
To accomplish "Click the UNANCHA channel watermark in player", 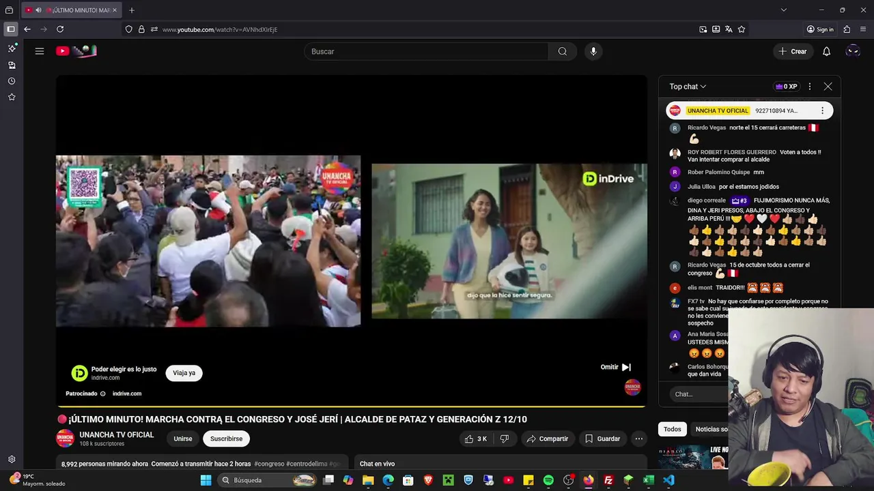I will [633, 387].
